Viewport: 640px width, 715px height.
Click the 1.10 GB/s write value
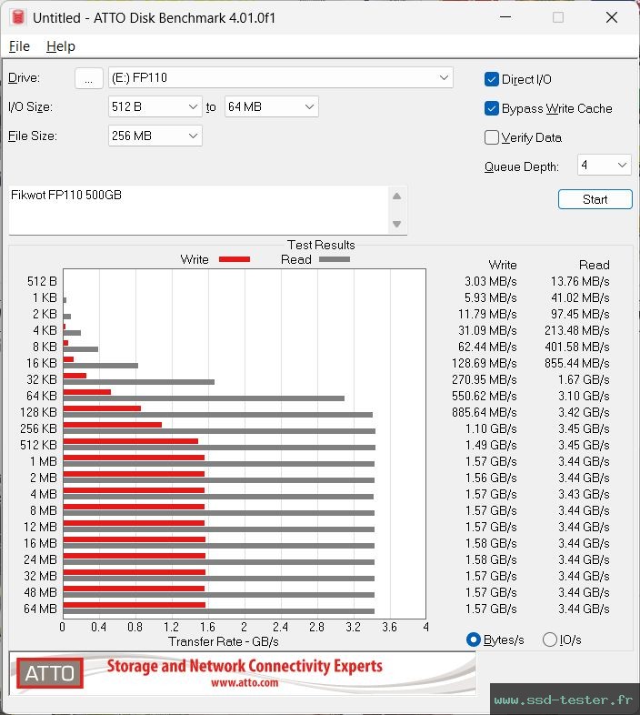tap(491, 428)
